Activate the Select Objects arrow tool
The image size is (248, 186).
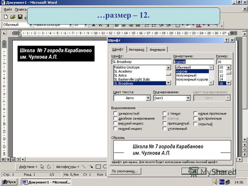tap(42, 167)
